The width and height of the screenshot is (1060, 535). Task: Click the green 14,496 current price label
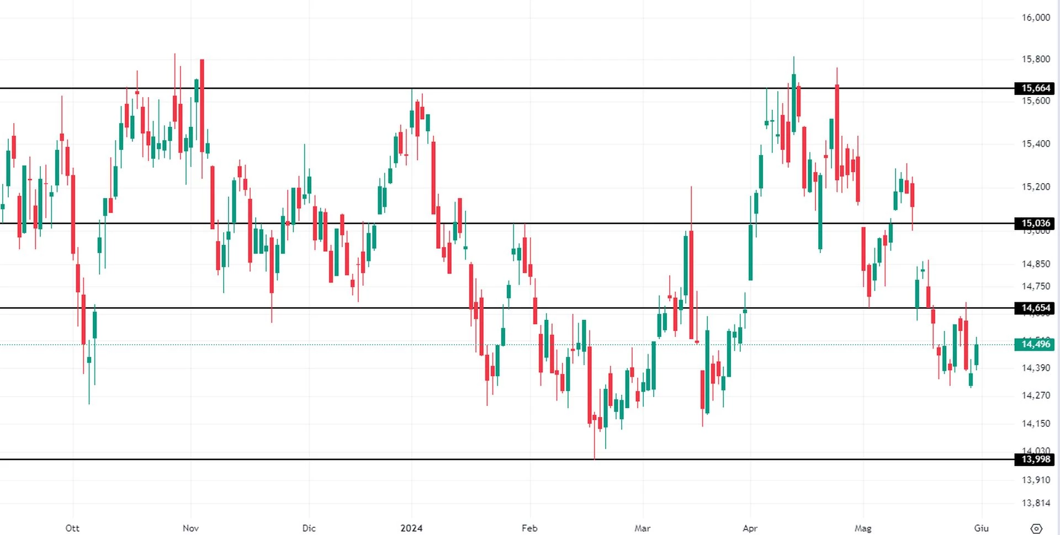[x=1035, y=344]
